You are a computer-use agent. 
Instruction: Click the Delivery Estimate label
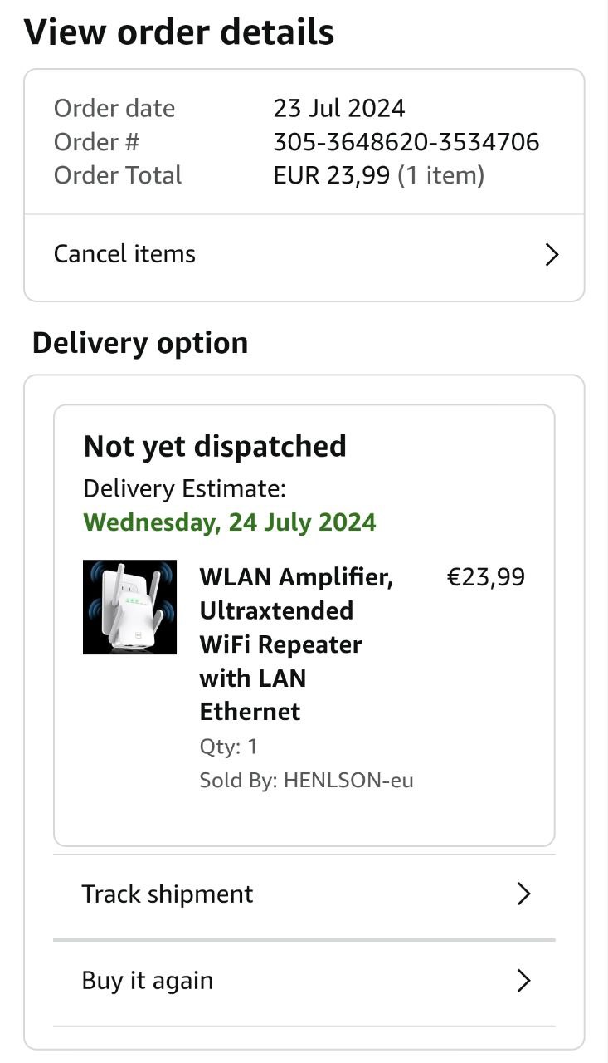[x=184, y=488]
